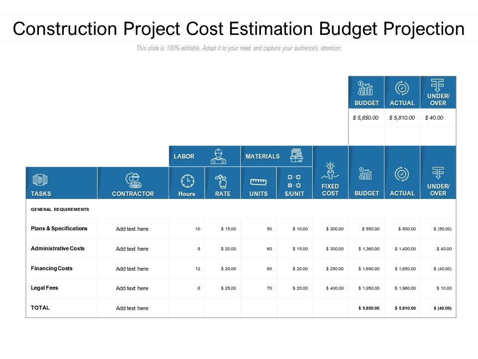Select the Plans & Specifications row label
Image resolution: width=478 pixels, height=359 pixels.
(x=59, y=228)
